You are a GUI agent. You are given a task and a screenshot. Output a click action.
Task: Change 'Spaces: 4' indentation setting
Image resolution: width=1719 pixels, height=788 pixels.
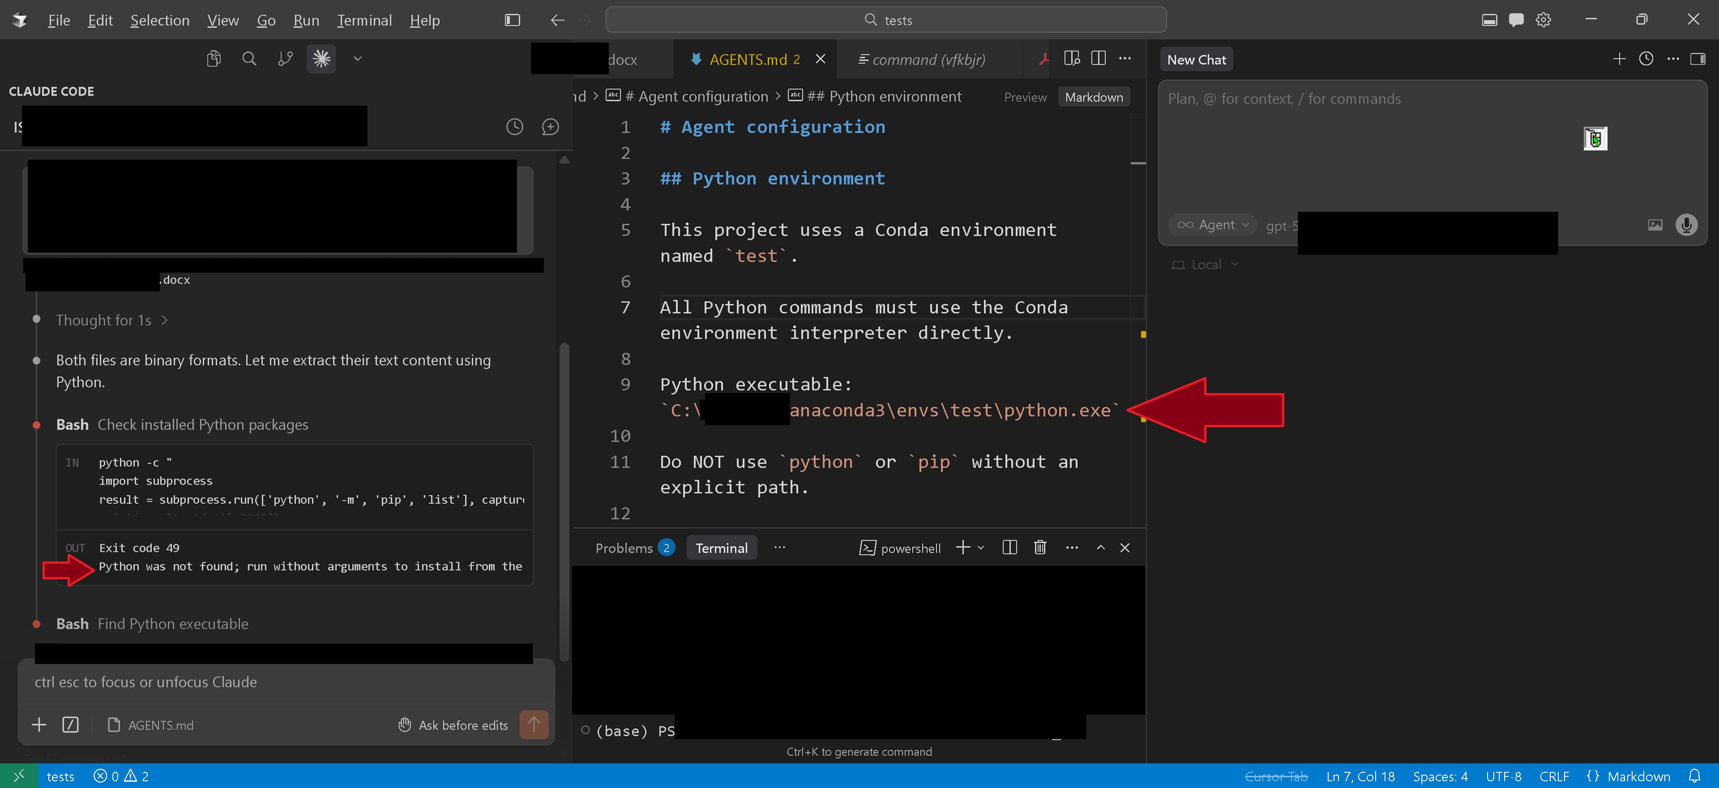click(x=1439, y=776)
